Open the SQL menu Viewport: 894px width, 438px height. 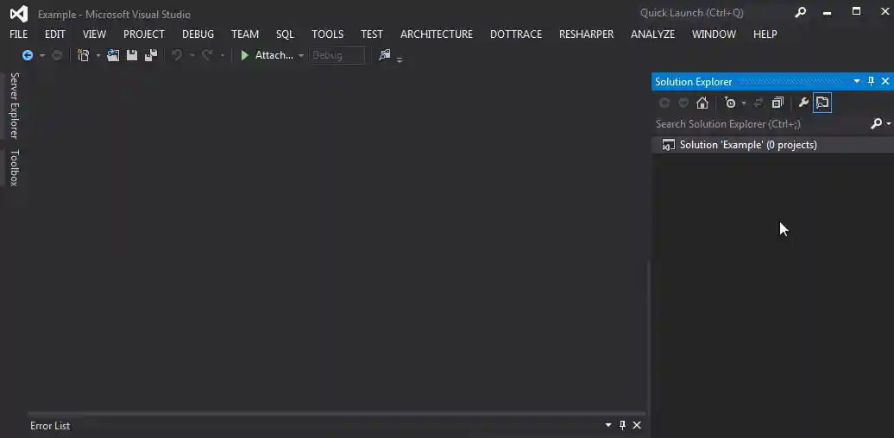pos(285,34)
